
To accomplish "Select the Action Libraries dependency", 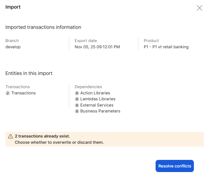I will point(95,93).
